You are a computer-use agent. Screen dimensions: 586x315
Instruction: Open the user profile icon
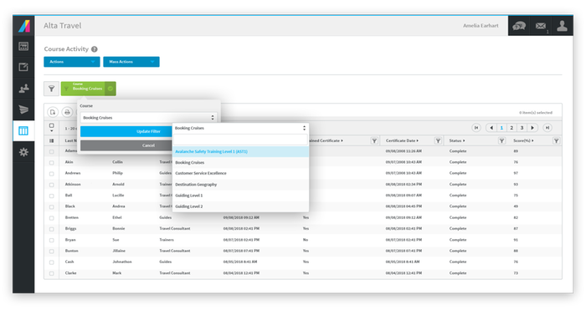pos(562,26)
